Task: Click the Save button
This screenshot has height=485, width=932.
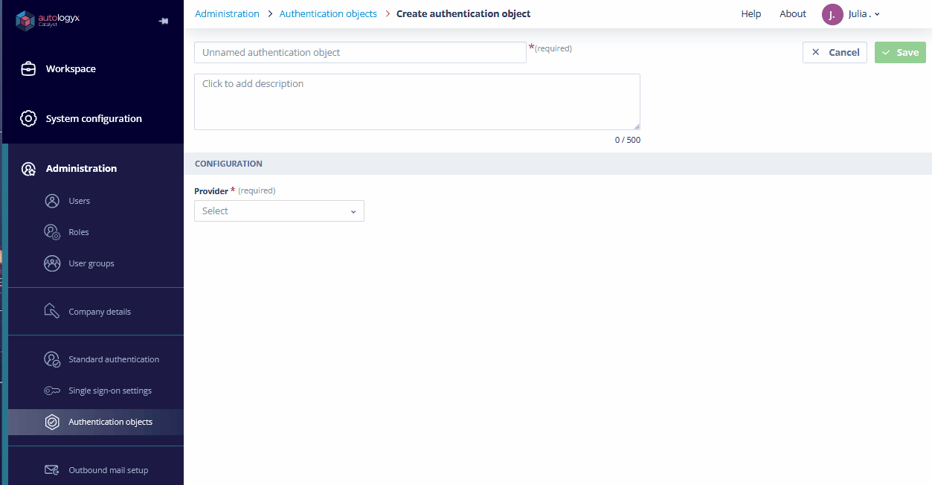Action: pyautogui.click(x=900, y=52)
